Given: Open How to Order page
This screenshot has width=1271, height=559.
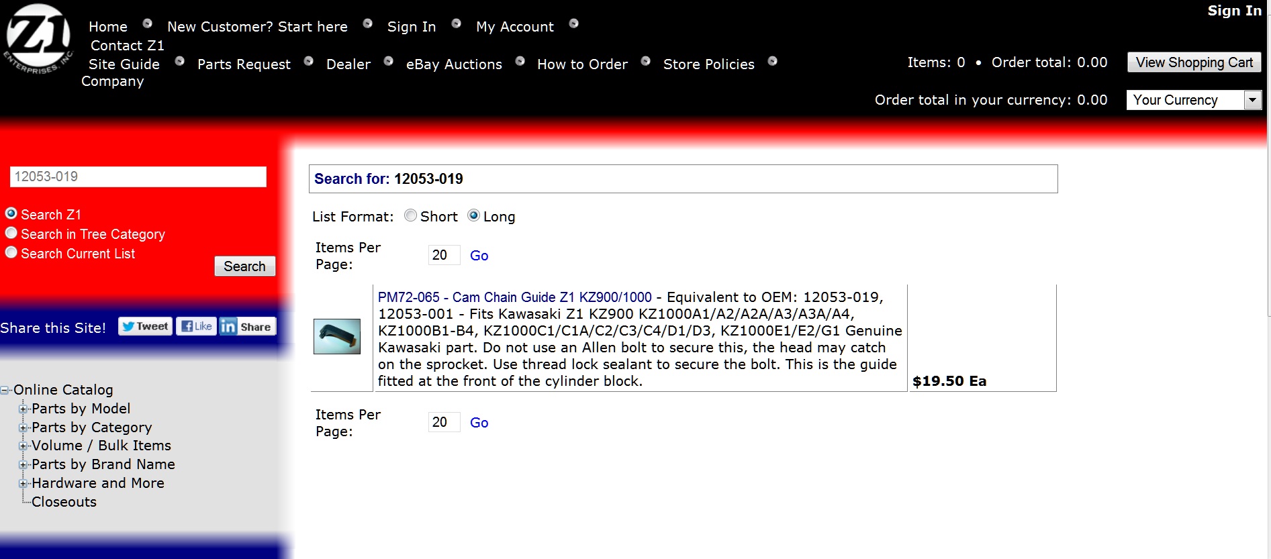Looking at the screenshot, I should click(582, 64).
